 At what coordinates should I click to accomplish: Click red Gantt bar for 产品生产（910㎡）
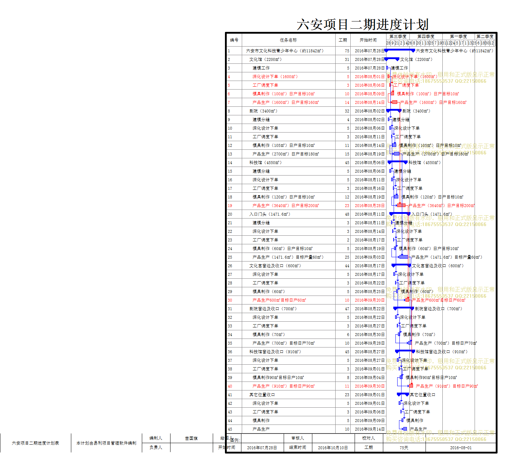point(411,386)
